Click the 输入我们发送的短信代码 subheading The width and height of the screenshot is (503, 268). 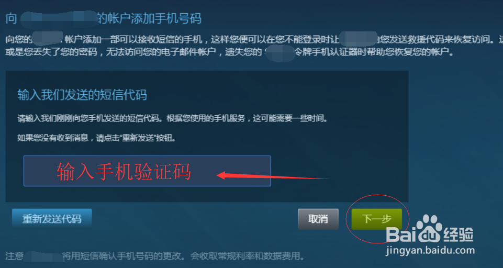pyautogui.click(x=82, y=95)
